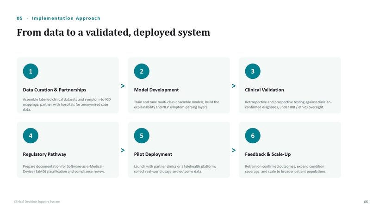
Task: Select the slide title 'From data to a validated, deployed system'
Action: coord(113,32)
